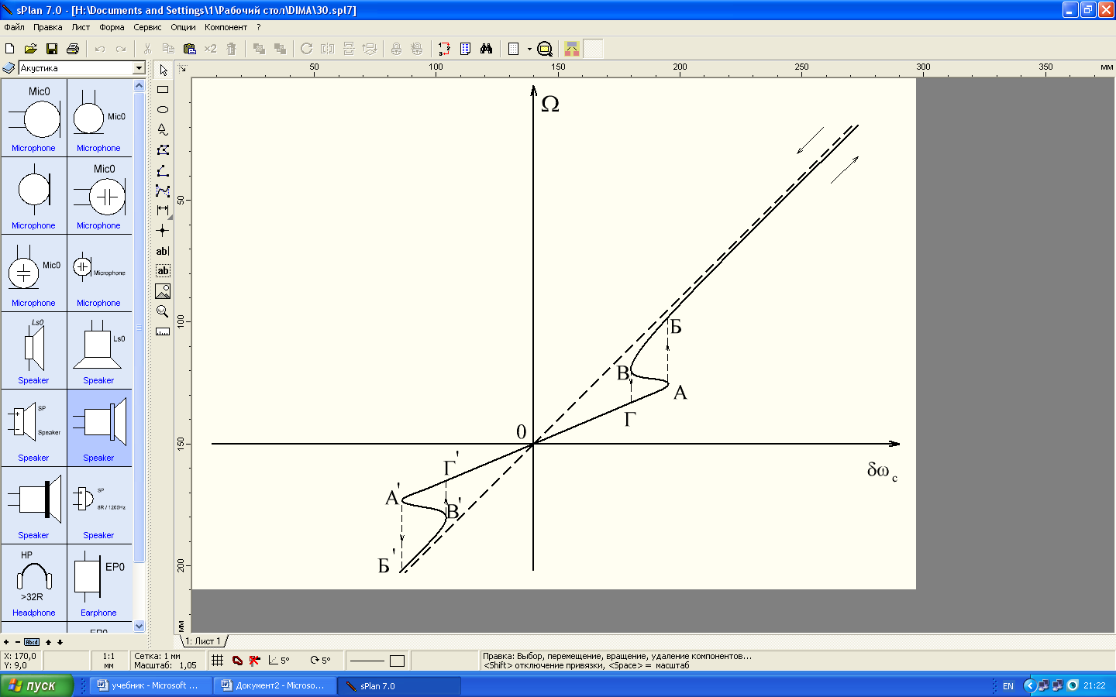The image size is (1116, 697).
Task: Toggle the snap-off icon in status bar
Action: point(255,661)
